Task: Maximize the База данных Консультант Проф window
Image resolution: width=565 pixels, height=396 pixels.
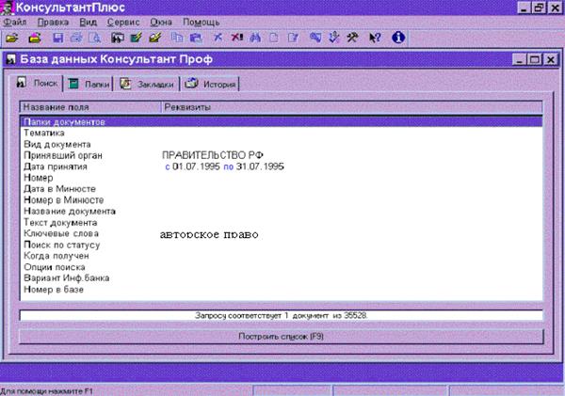Action: [x=534, y=59]
